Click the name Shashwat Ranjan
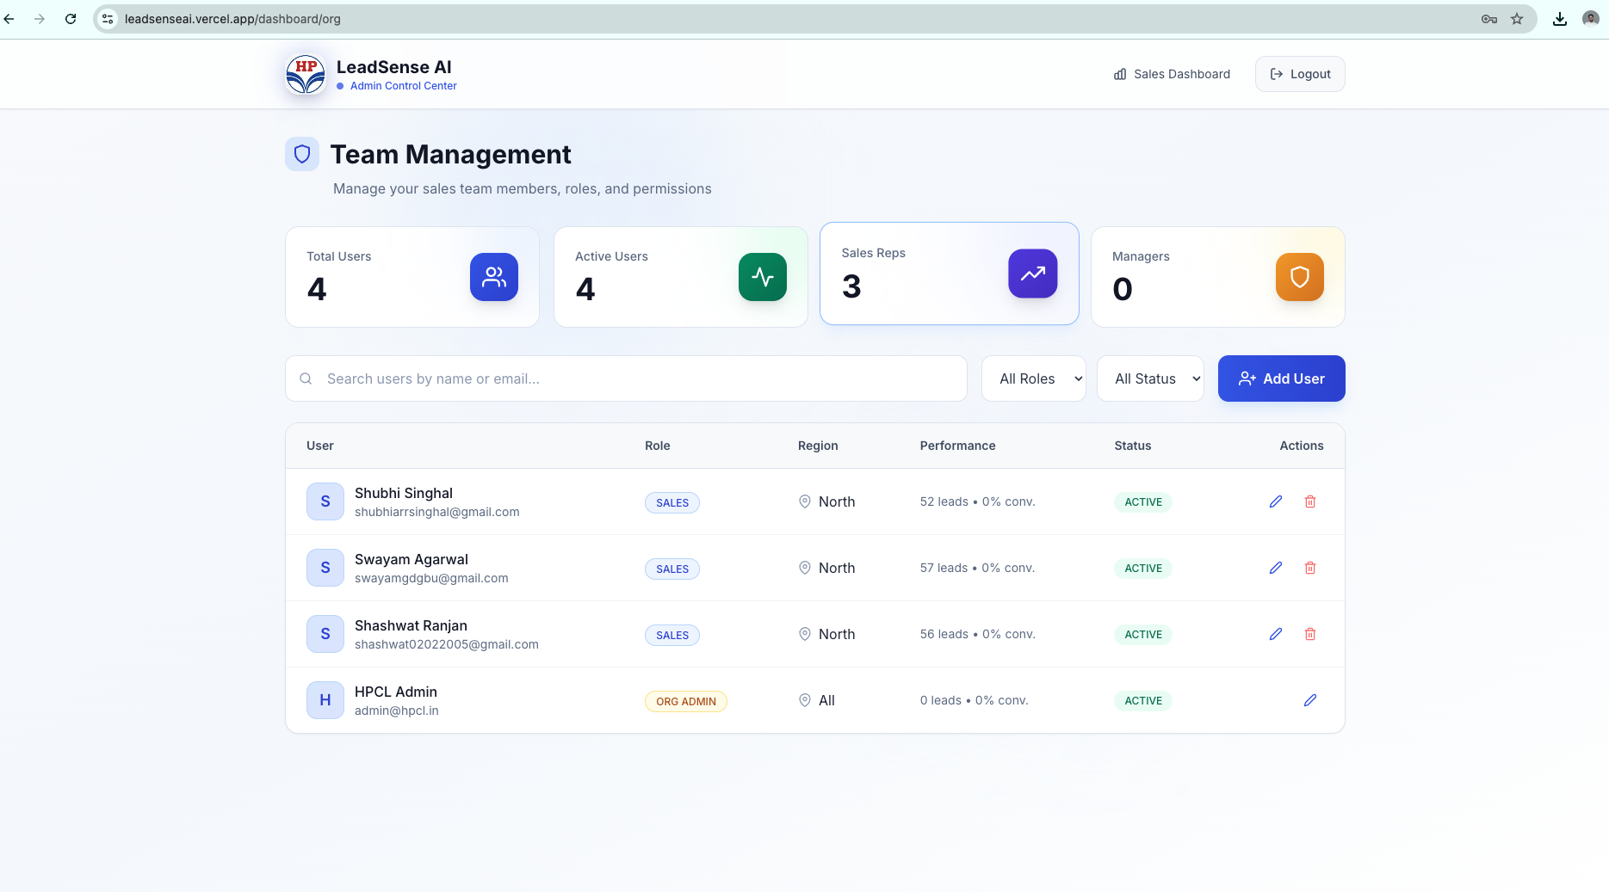 [x=411, y=625]
